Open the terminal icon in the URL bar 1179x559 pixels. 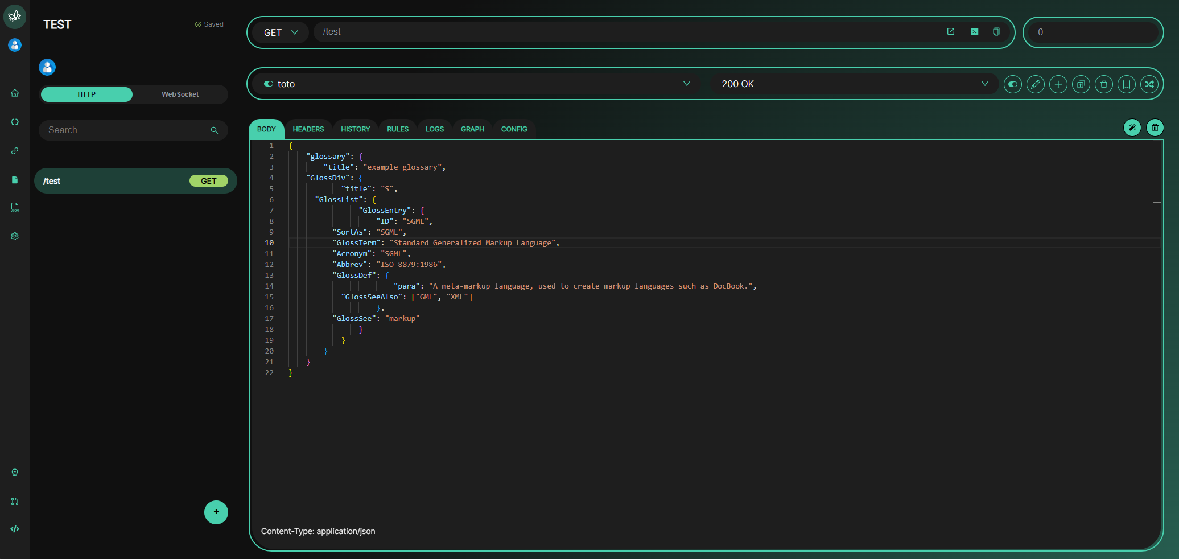tap(974, 32)
